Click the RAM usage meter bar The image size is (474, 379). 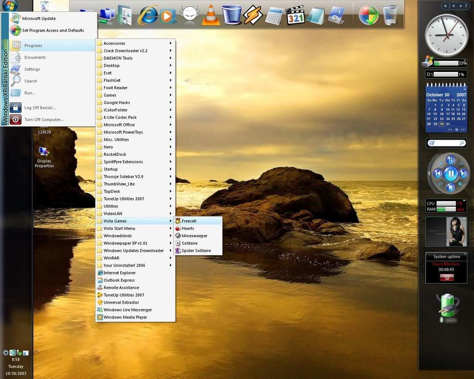(x=446, y=209)
